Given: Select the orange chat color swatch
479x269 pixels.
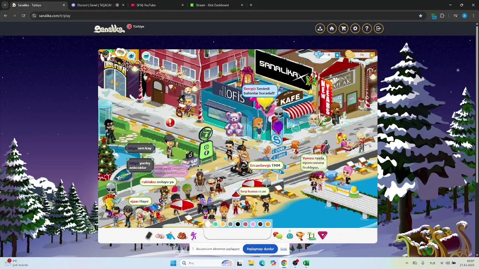Looking at the screenshot, I should tap(268, 224).
